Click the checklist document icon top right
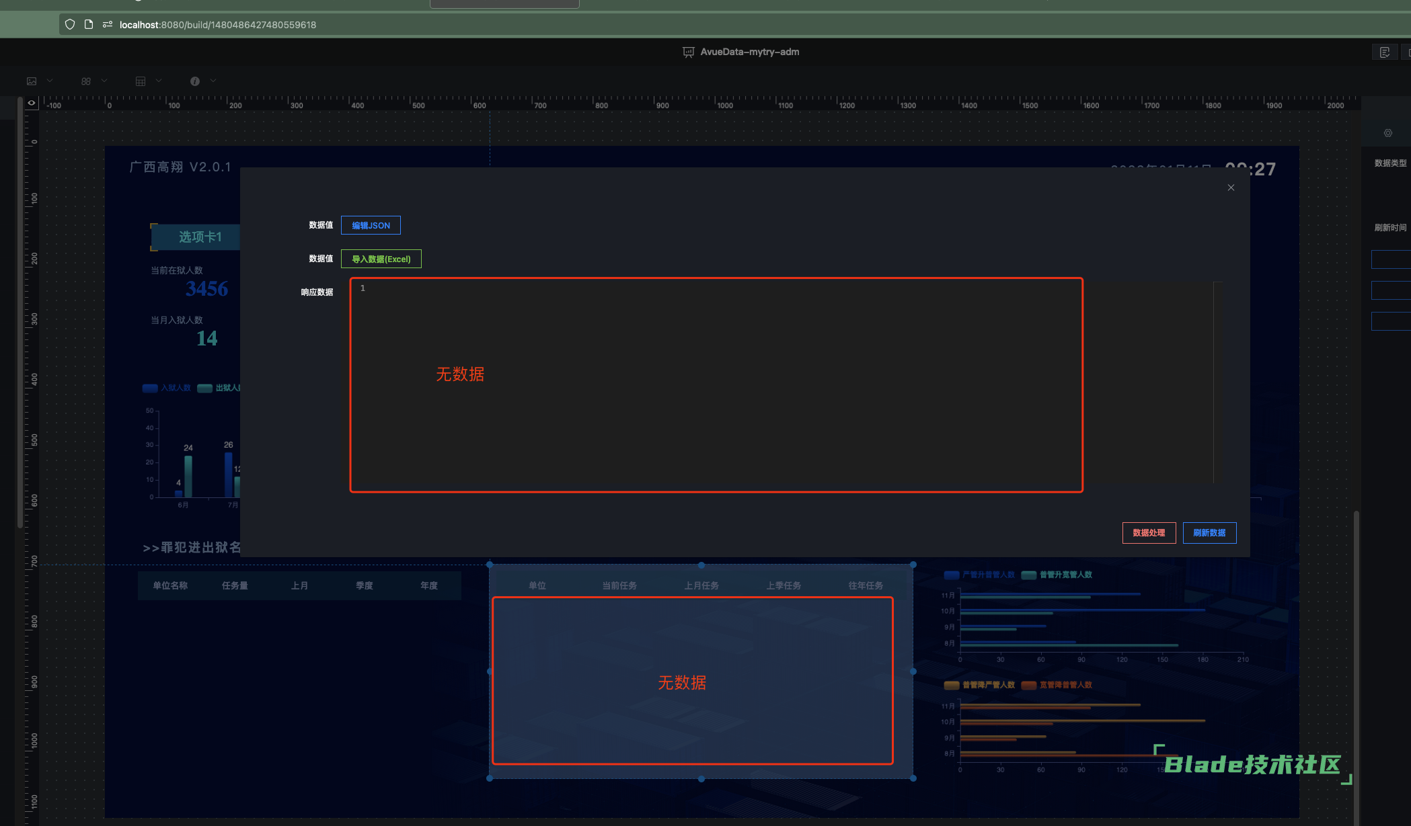1411x826 pixels. click(1385, 52)
